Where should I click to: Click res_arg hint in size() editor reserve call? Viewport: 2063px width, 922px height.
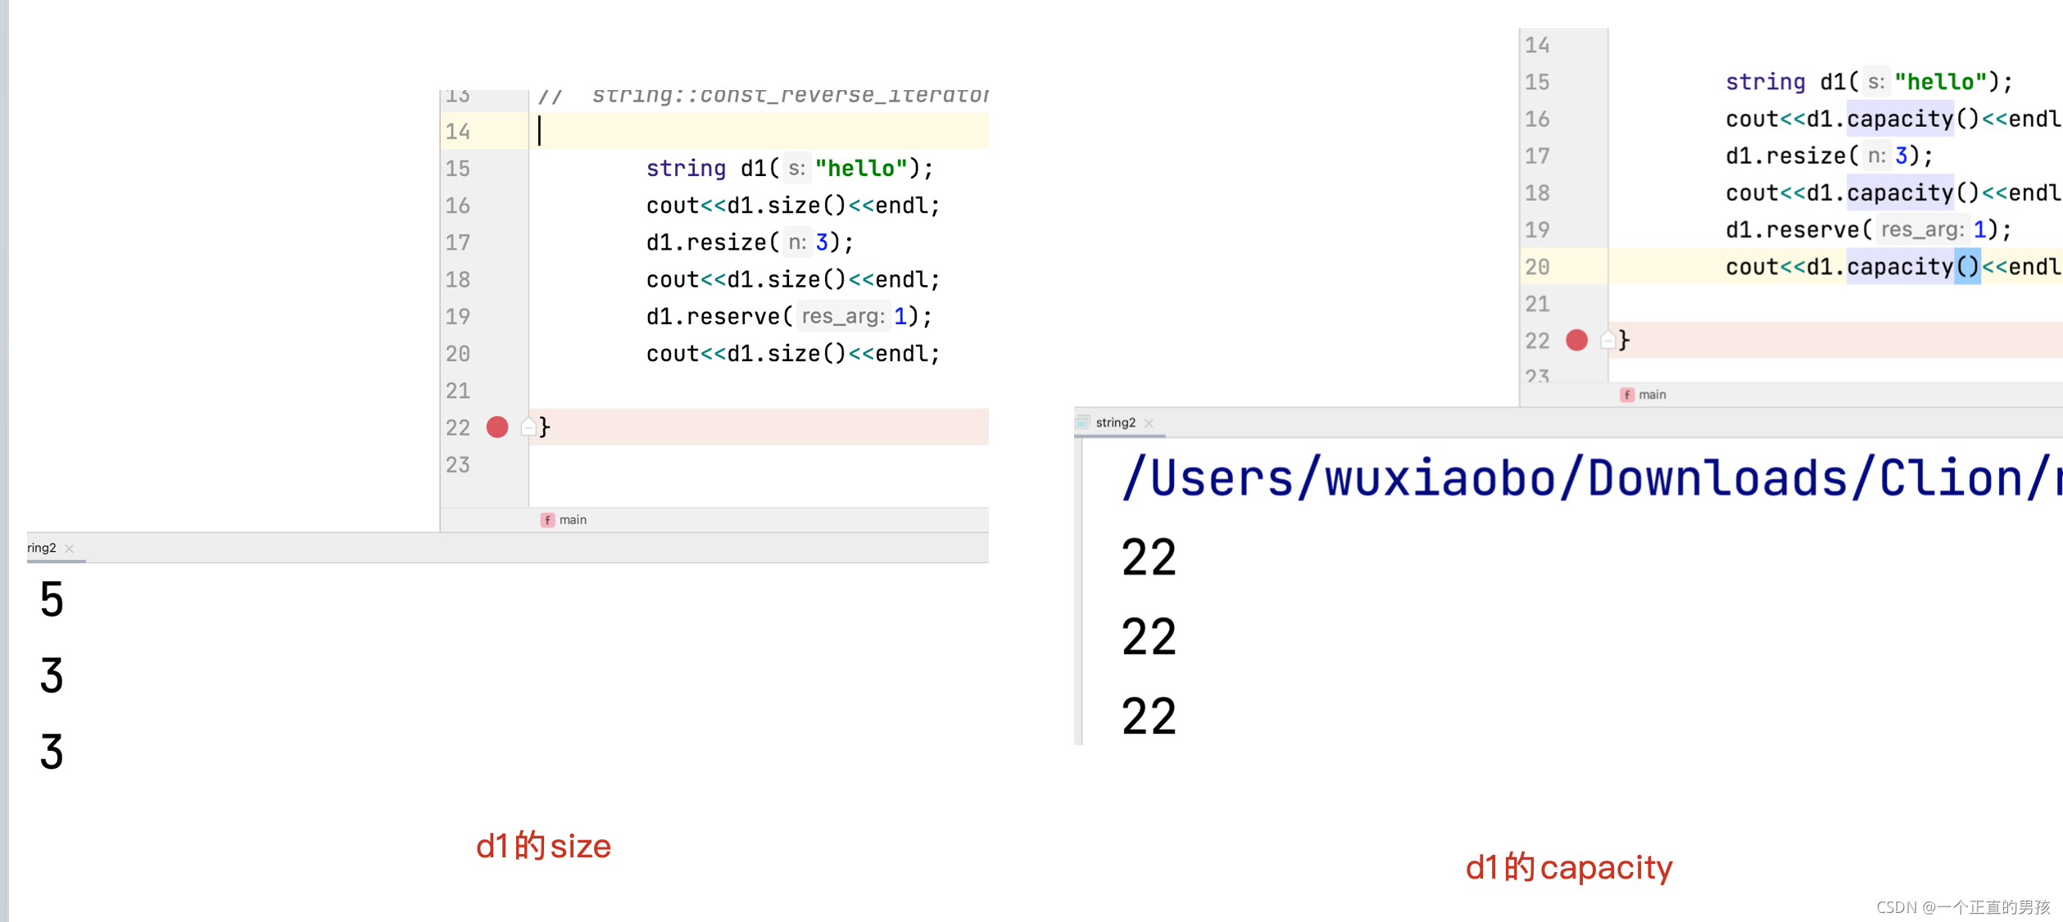(842, 316)
